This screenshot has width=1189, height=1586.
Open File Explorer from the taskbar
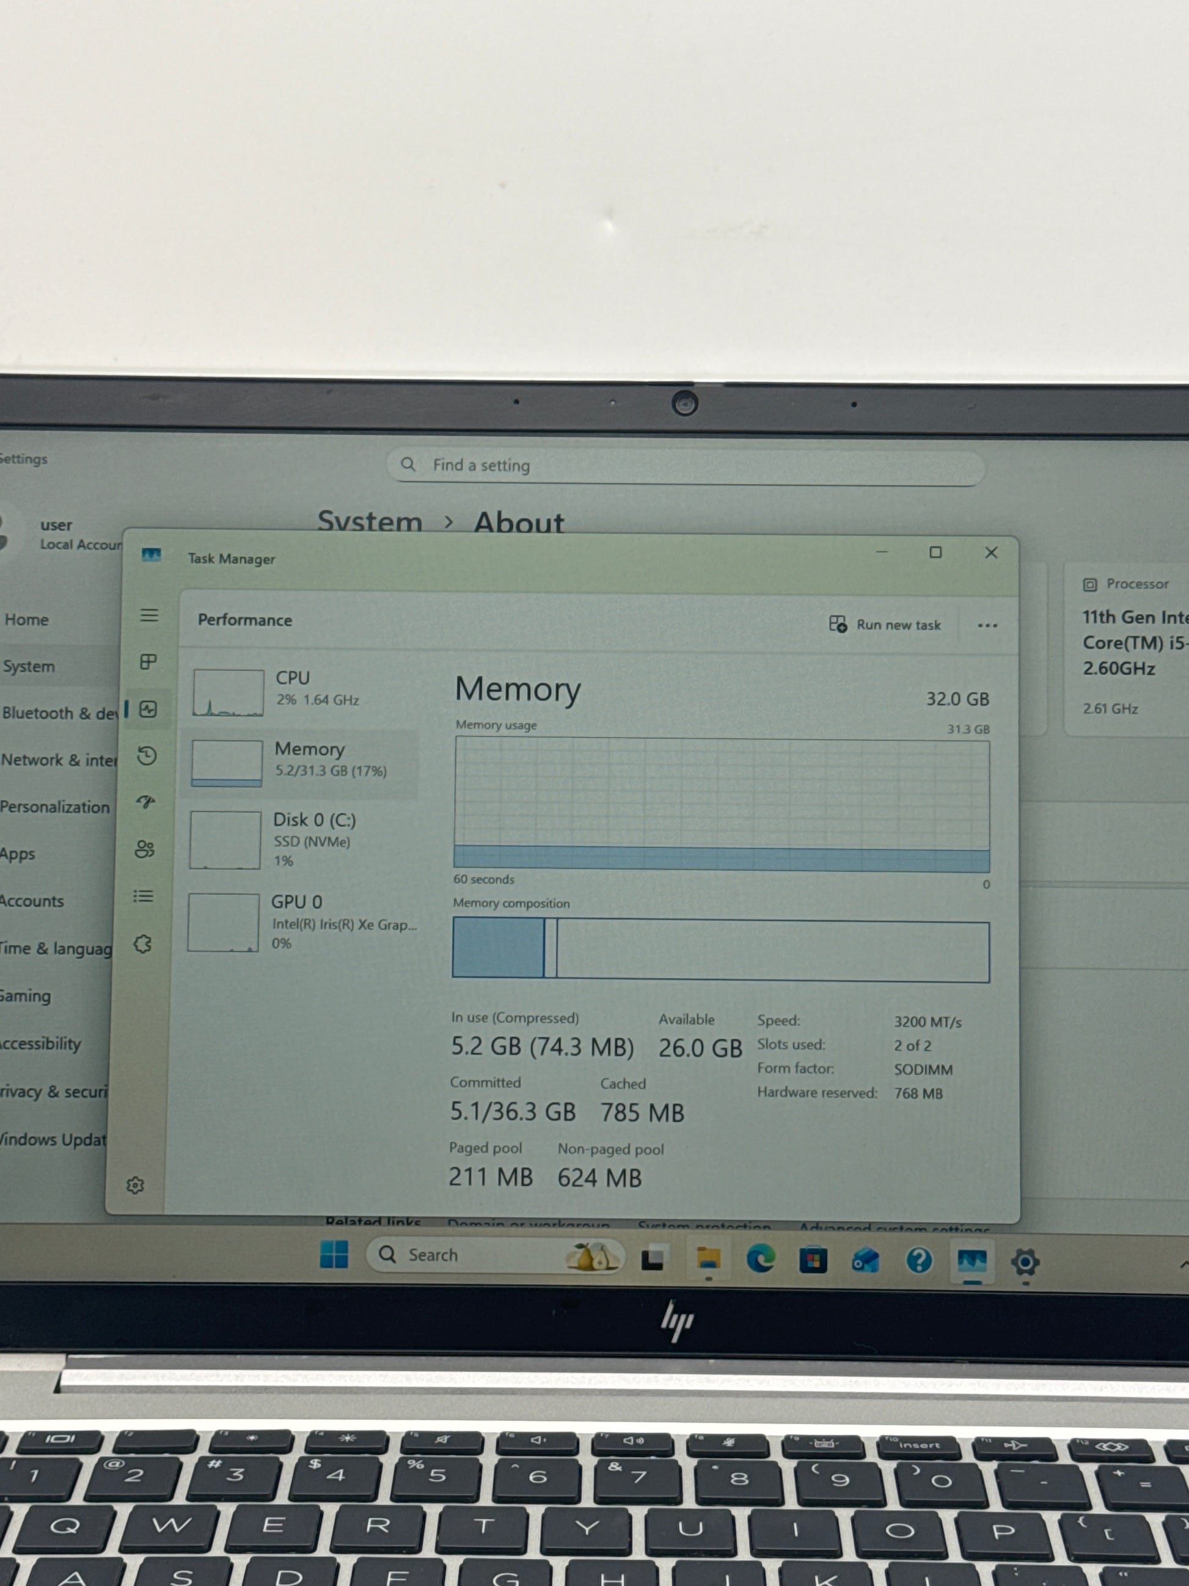(x=708, y=1259)
